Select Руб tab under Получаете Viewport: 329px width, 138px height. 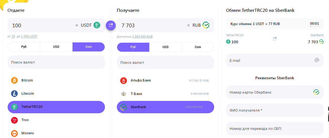click(133, 47)
